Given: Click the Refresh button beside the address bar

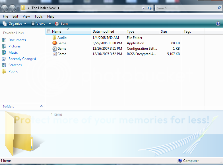Looking at the screenshot, I should point(150,8).
